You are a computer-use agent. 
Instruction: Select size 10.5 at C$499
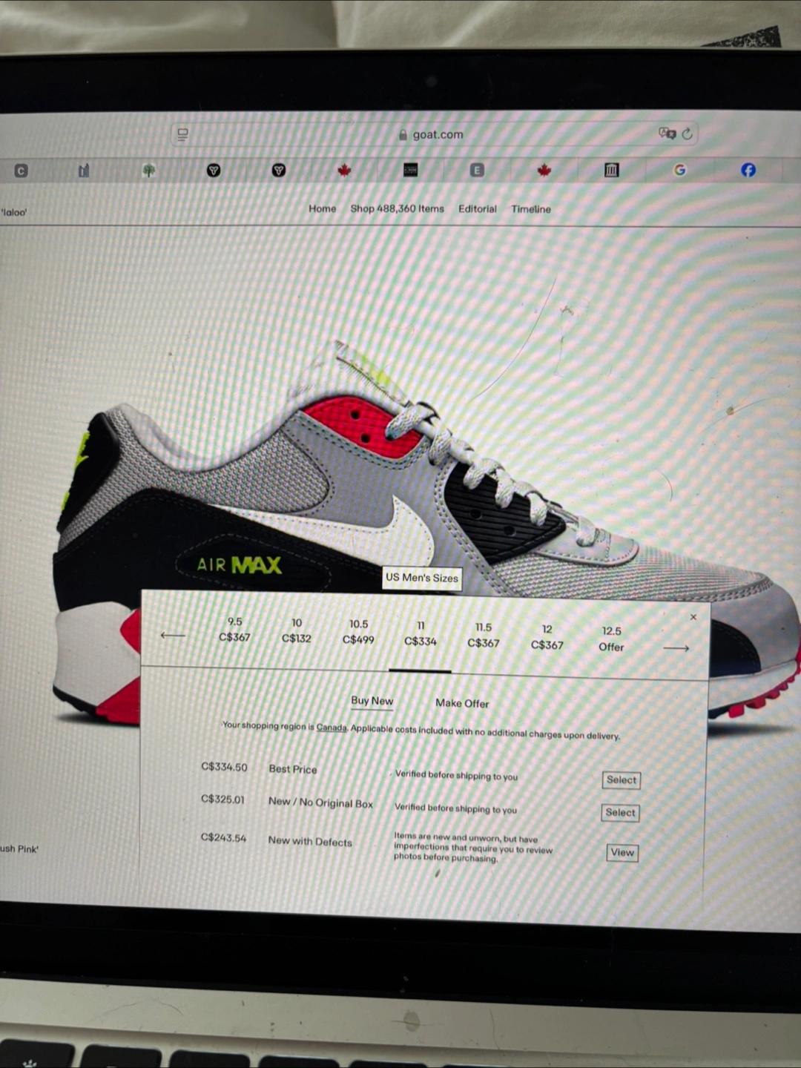pyautogui.click(x=358, y=632)
